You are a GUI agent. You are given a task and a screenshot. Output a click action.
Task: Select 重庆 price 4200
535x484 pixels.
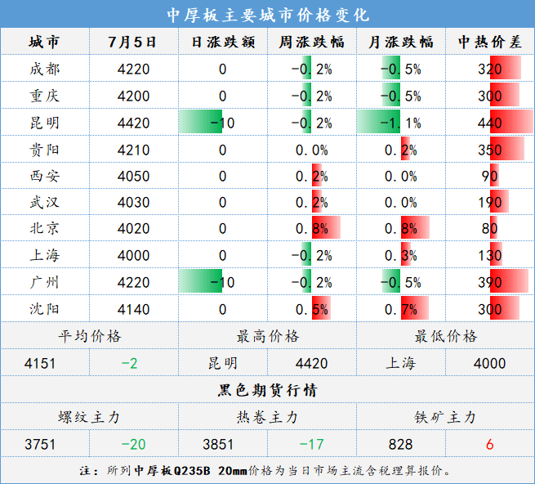coord(133,96)
